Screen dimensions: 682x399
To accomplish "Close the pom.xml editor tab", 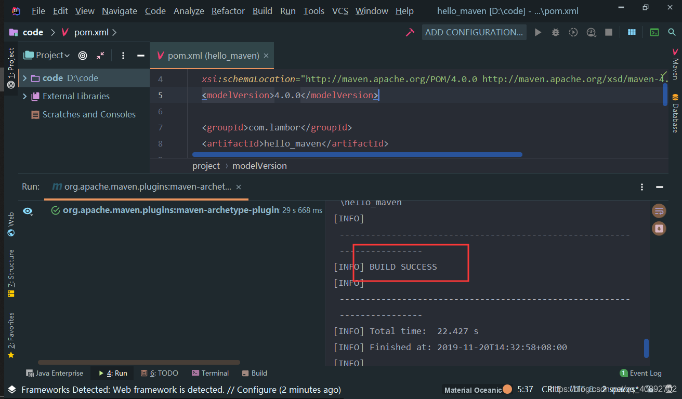I will click(266, 56).
